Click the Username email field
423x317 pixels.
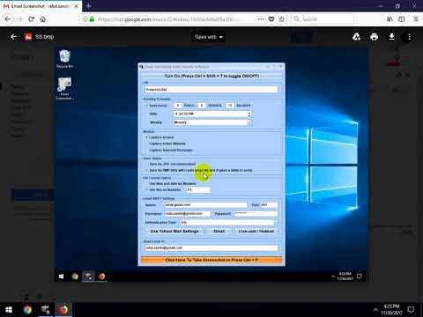coord(188,214)
